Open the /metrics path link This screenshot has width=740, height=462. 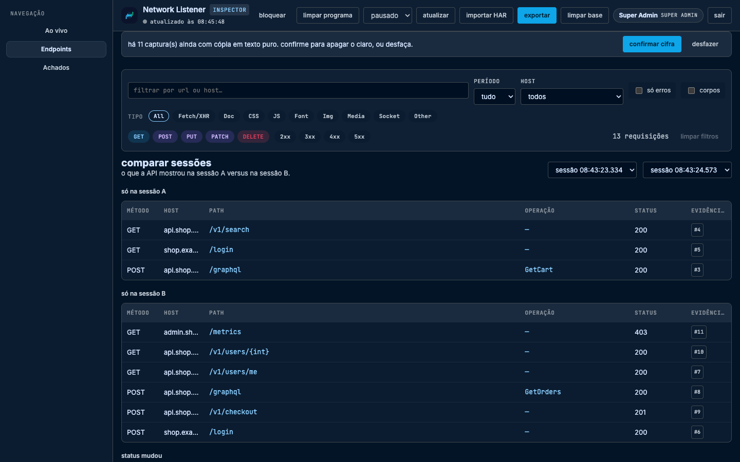tap(225, 332)
